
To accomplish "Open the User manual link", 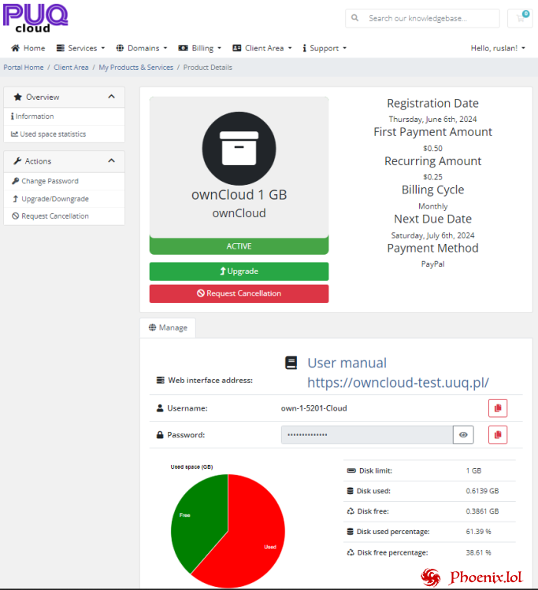I will click(x=347, y=363).
